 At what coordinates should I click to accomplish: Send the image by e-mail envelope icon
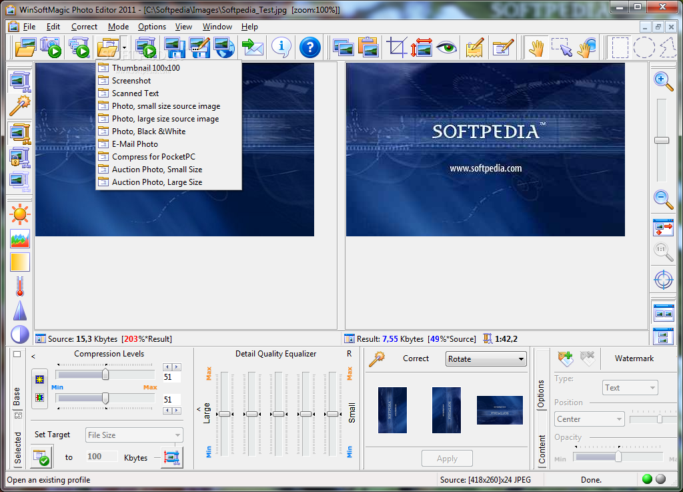tap(253, 47)
